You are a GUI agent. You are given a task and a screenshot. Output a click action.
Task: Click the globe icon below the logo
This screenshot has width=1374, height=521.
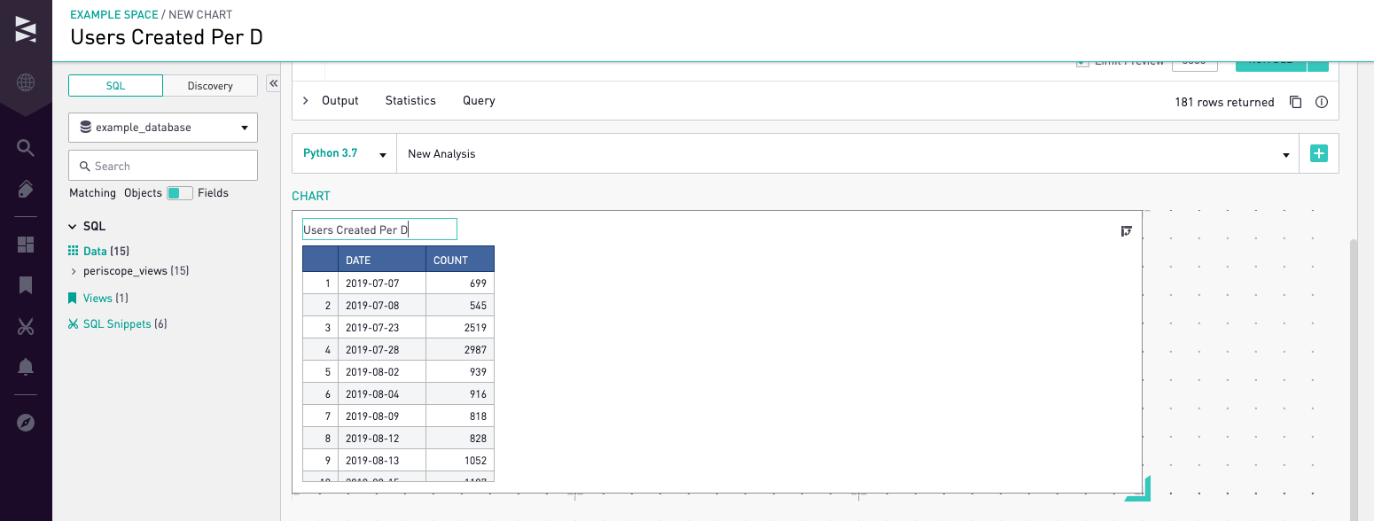click(x=26, y=84)
